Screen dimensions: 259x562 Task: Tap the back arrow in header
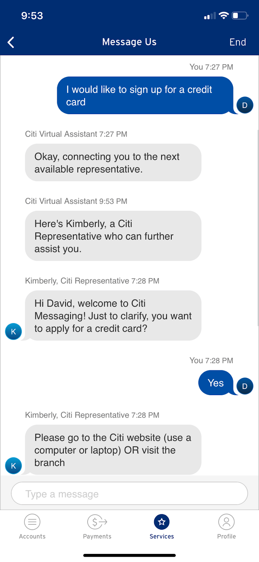[11, 43]
